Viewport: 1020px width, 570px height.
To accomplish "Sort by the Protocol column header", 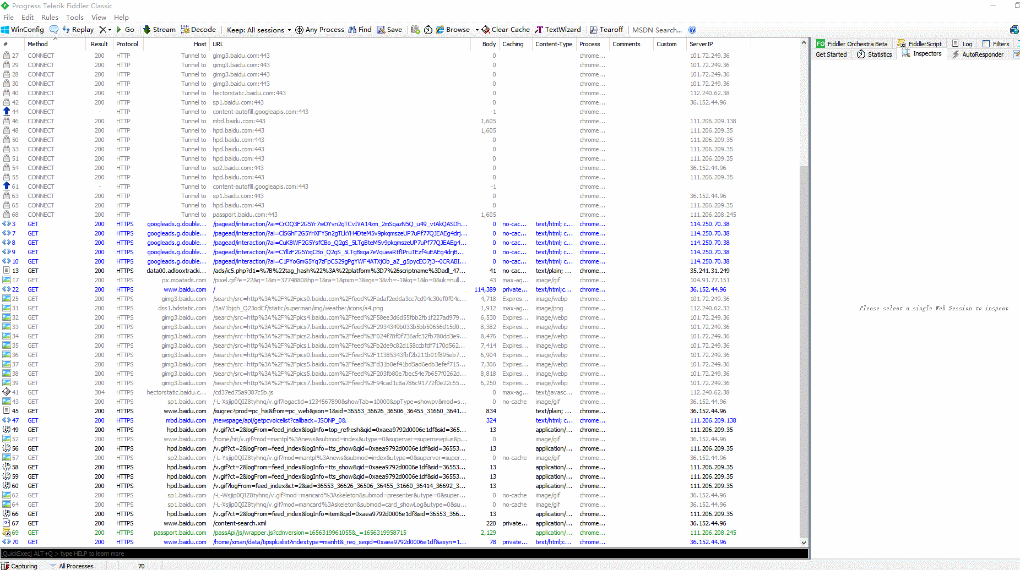I will click(x=128, y=44).
